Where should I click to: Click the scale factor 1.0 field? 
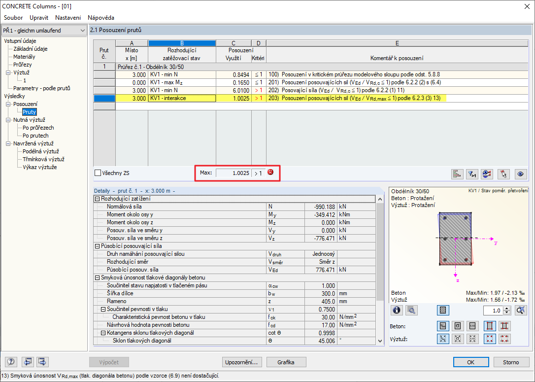(x=494, y=311)
